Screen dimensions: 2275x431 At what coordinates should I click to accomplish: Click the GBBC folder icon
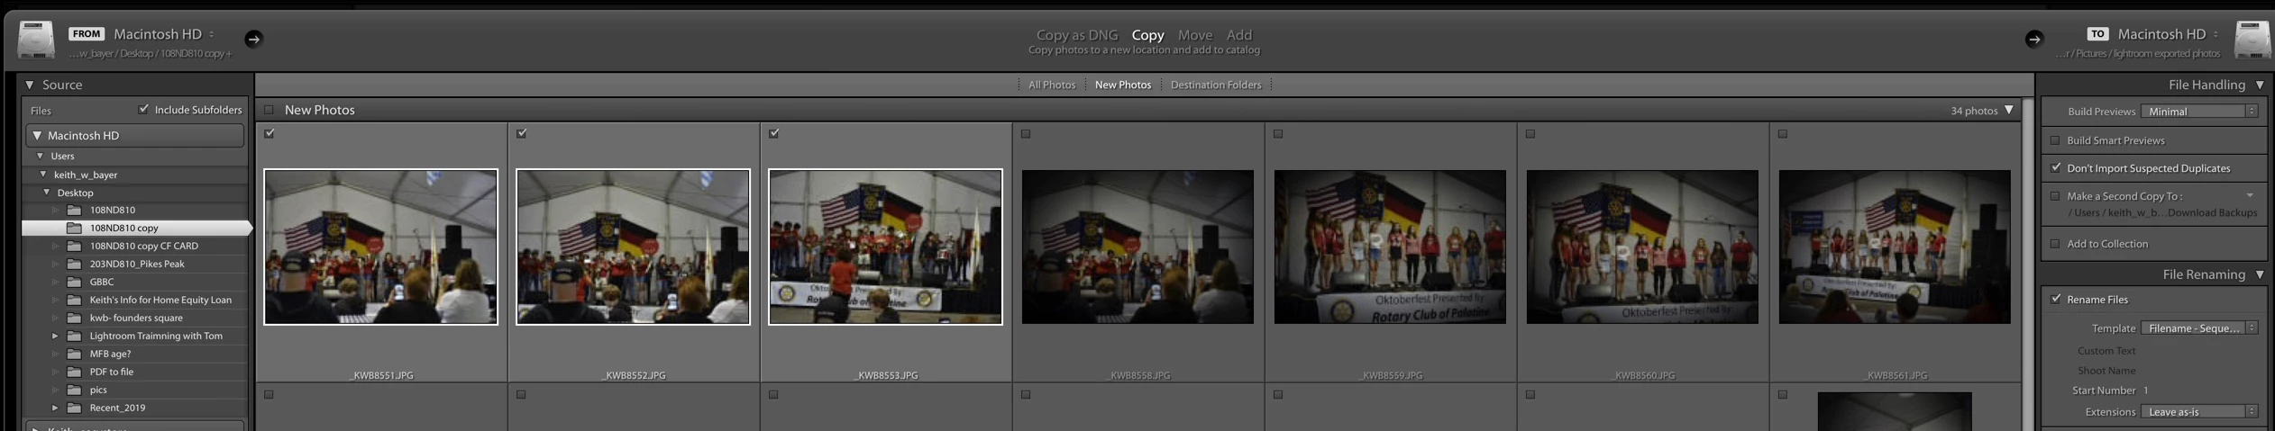[75, 282]
